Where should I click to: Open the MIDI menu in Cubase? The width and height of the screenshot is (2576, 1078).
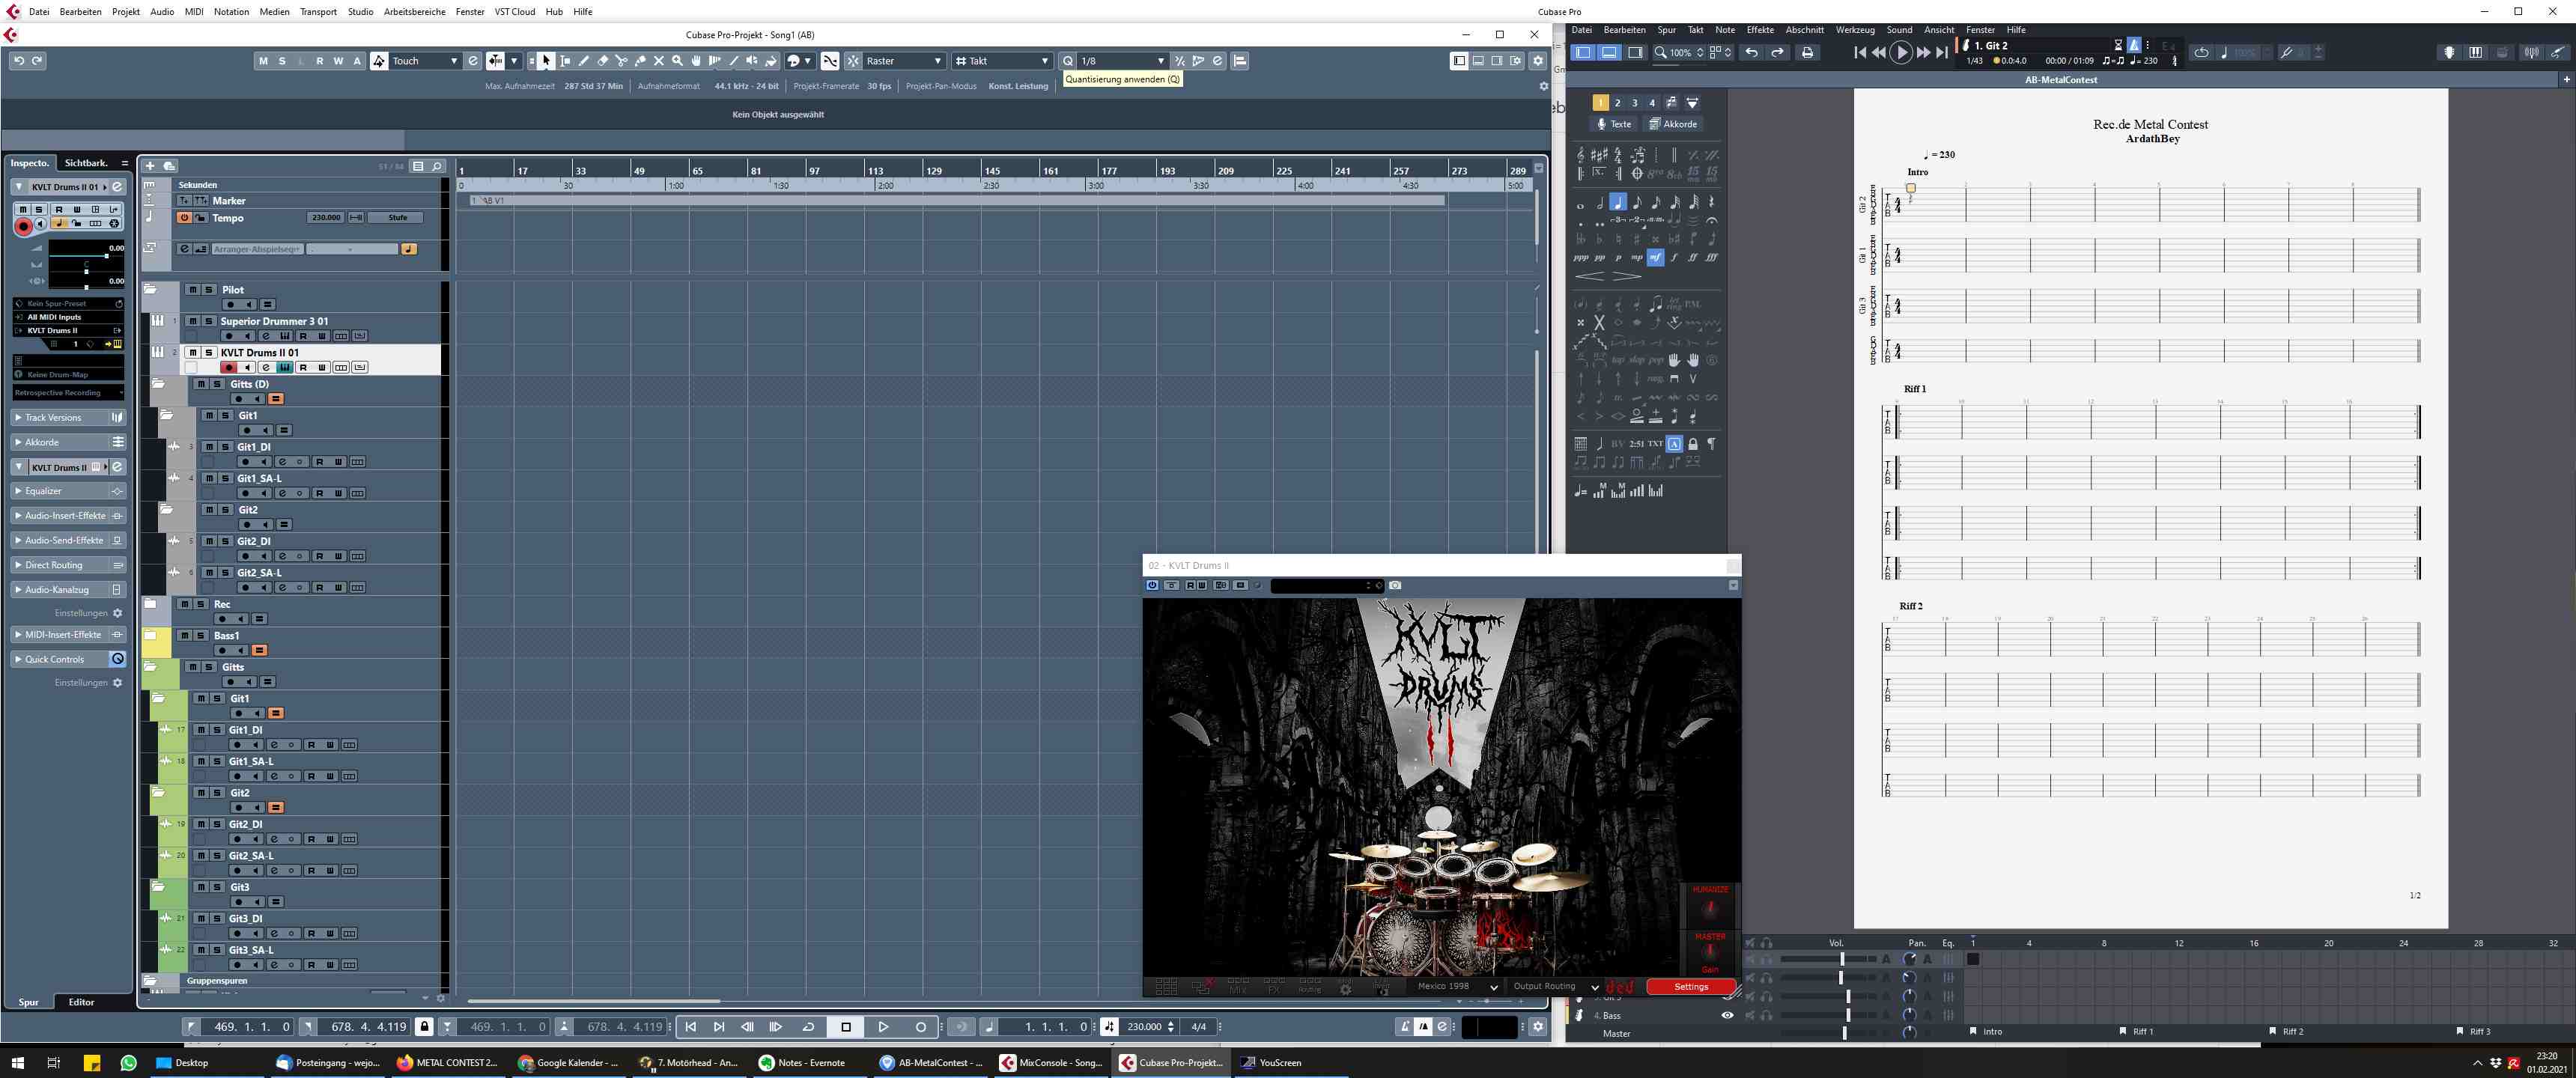[194, 12]
